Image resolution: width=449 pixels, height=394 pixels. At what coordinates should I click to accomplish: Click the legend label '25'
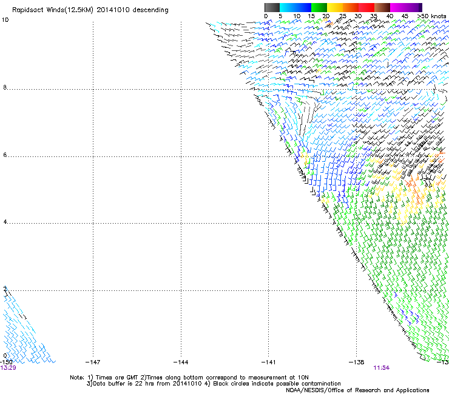342,16
